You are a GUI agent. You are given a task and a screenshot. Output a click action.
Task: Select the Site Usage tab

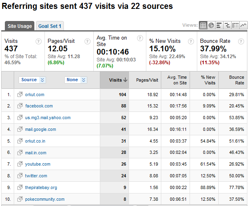19,26
